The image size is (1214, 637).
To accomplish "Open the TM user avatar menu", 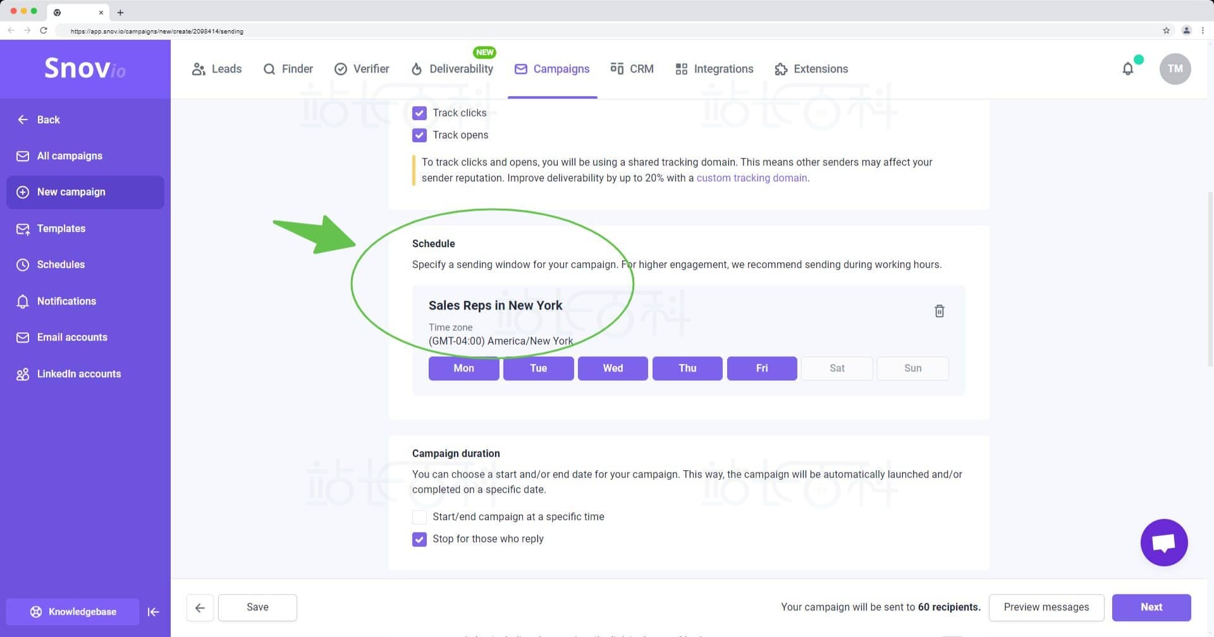I will point(1175,69).
